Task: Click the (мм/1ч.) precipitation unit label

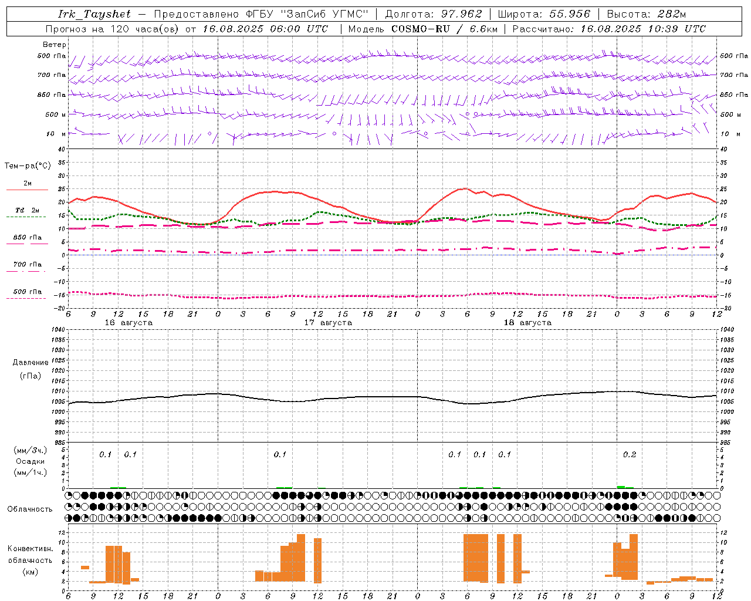Action: (31, 472)
